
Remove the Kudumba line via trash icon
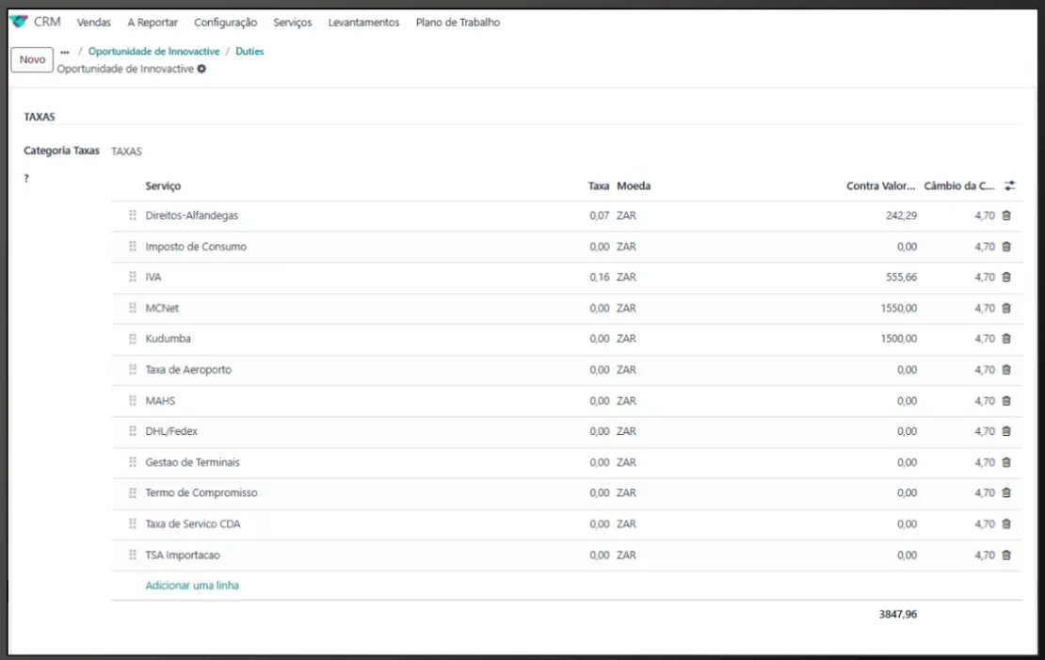(x=1005, y=339)
